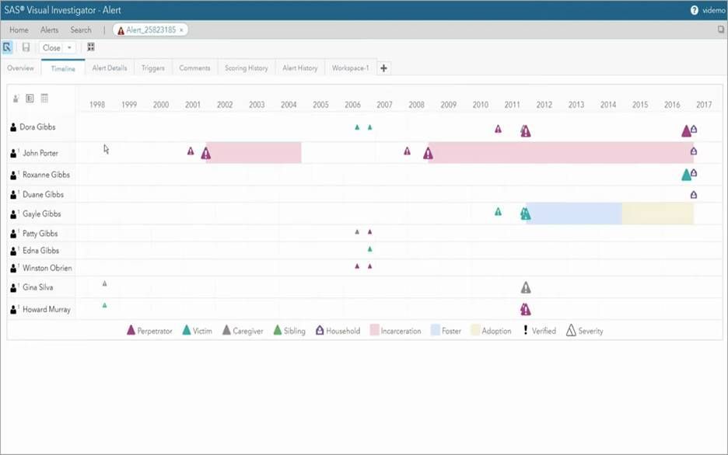
Task: Click the Close button
Action: pyautogui.click(x=51, y=47)
